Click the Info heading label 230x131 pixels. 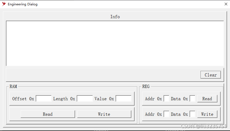point(115,17)
